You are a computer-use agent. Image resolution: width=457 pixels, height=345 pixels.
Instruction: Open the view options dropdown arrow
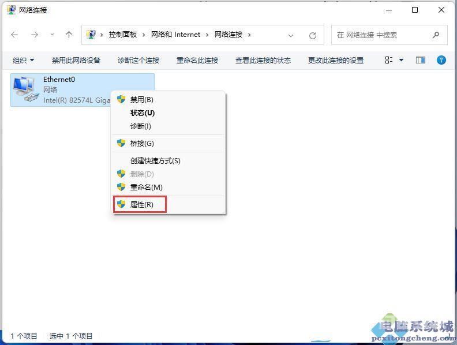pyautogui.click(x=402, y=60)
